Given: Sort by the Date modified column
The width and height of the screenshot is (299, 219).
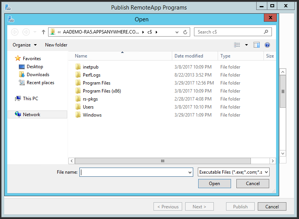Looking at the screenshot, I should (x=189, y=56).
